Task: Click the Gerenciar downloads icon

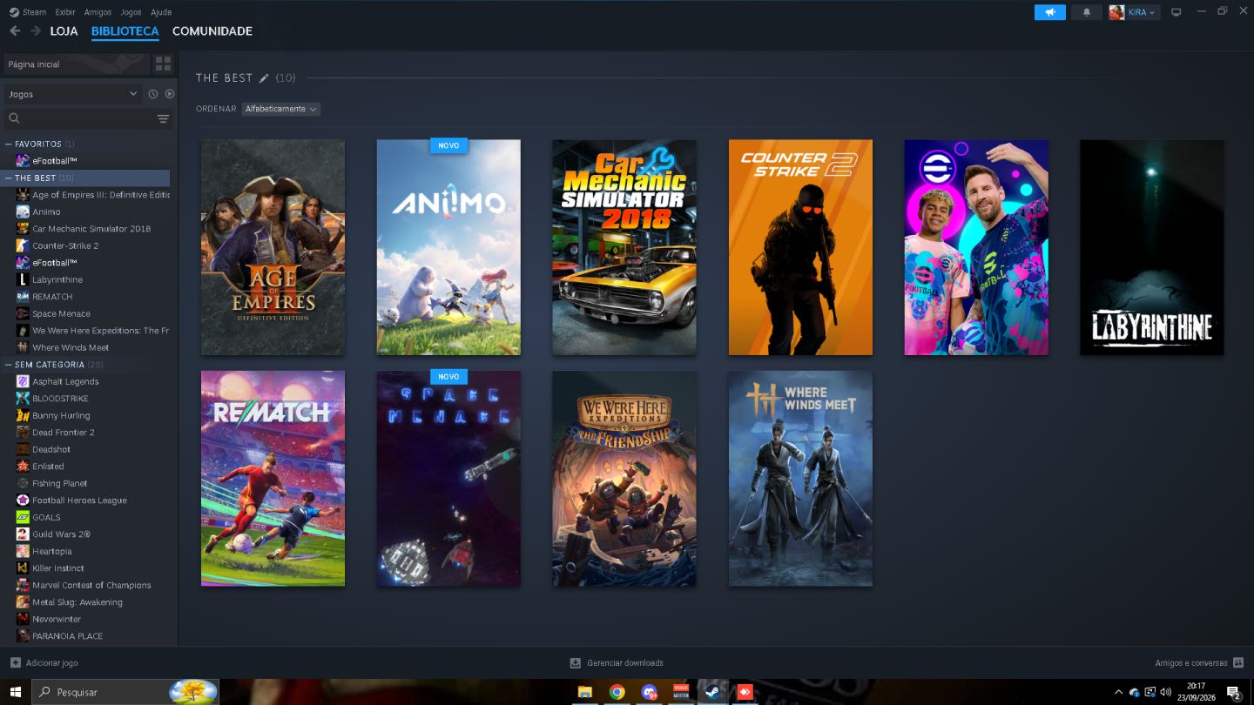Action: (576, 663)
